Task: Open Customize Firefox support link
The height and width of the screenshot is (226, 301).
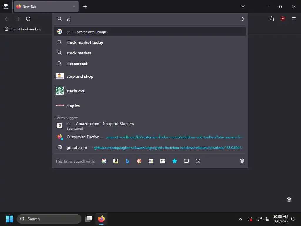Action: (150, 137)
